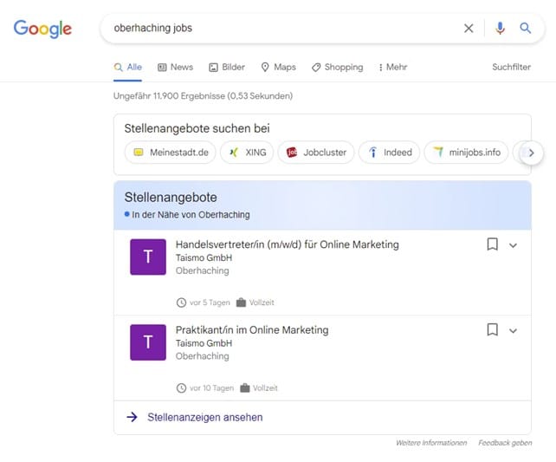The image size is (556, 462).
Task: Click the minijobs.info logo icon
Action: (438, 153)
